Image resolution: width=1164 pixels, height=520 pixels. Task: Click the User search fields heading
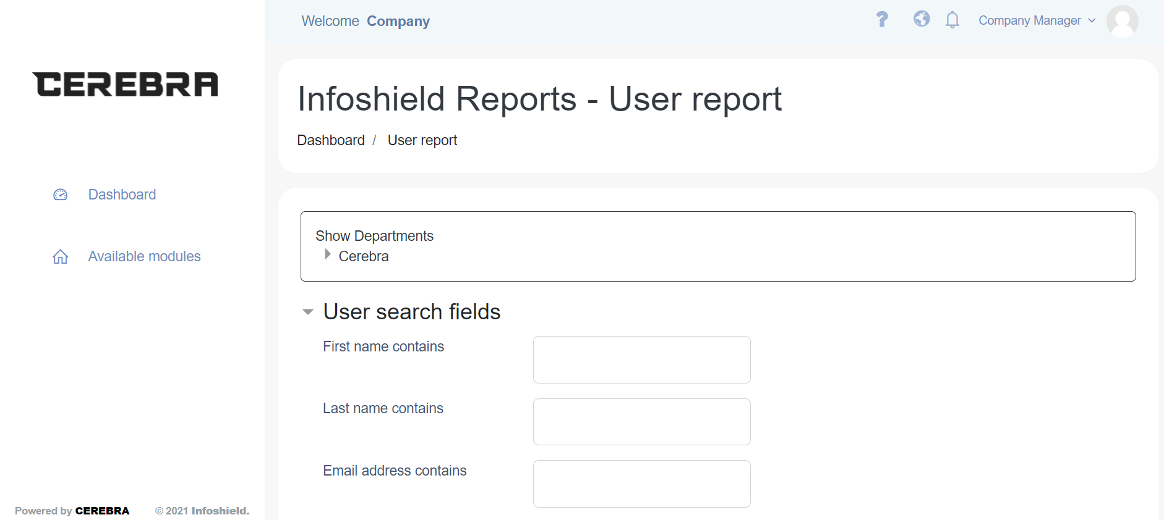(412, 312)
